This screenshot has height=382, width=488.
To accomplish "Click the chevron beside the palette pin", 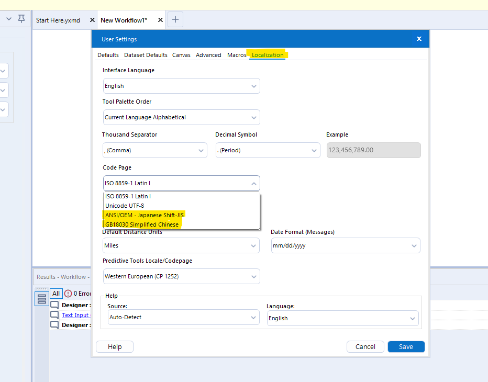I will coord(8,18).
